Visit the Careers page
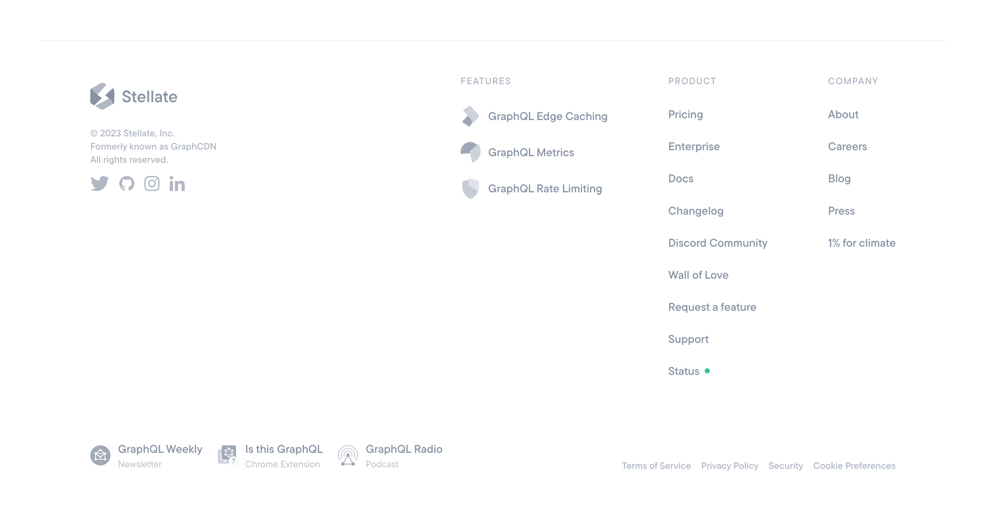Viewport: 986px width, 511px height. 848,146
